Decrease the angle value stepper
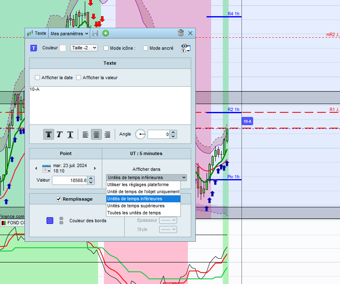The image size is (340, 284). (x=173, y=136)
